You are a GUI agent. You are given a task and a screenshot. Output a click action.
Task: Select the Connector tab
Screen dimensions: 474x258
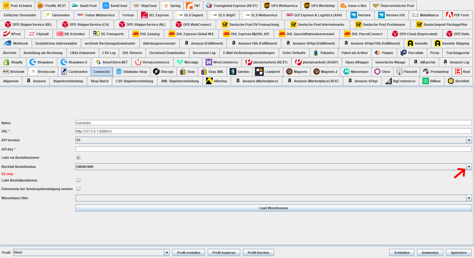click(x=102, y=71)
